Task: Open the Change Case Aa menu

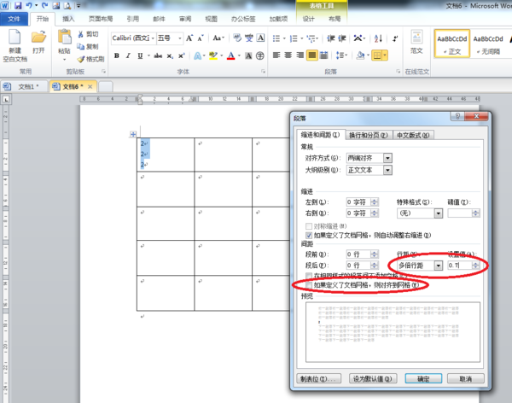Action: coord(218,38)
